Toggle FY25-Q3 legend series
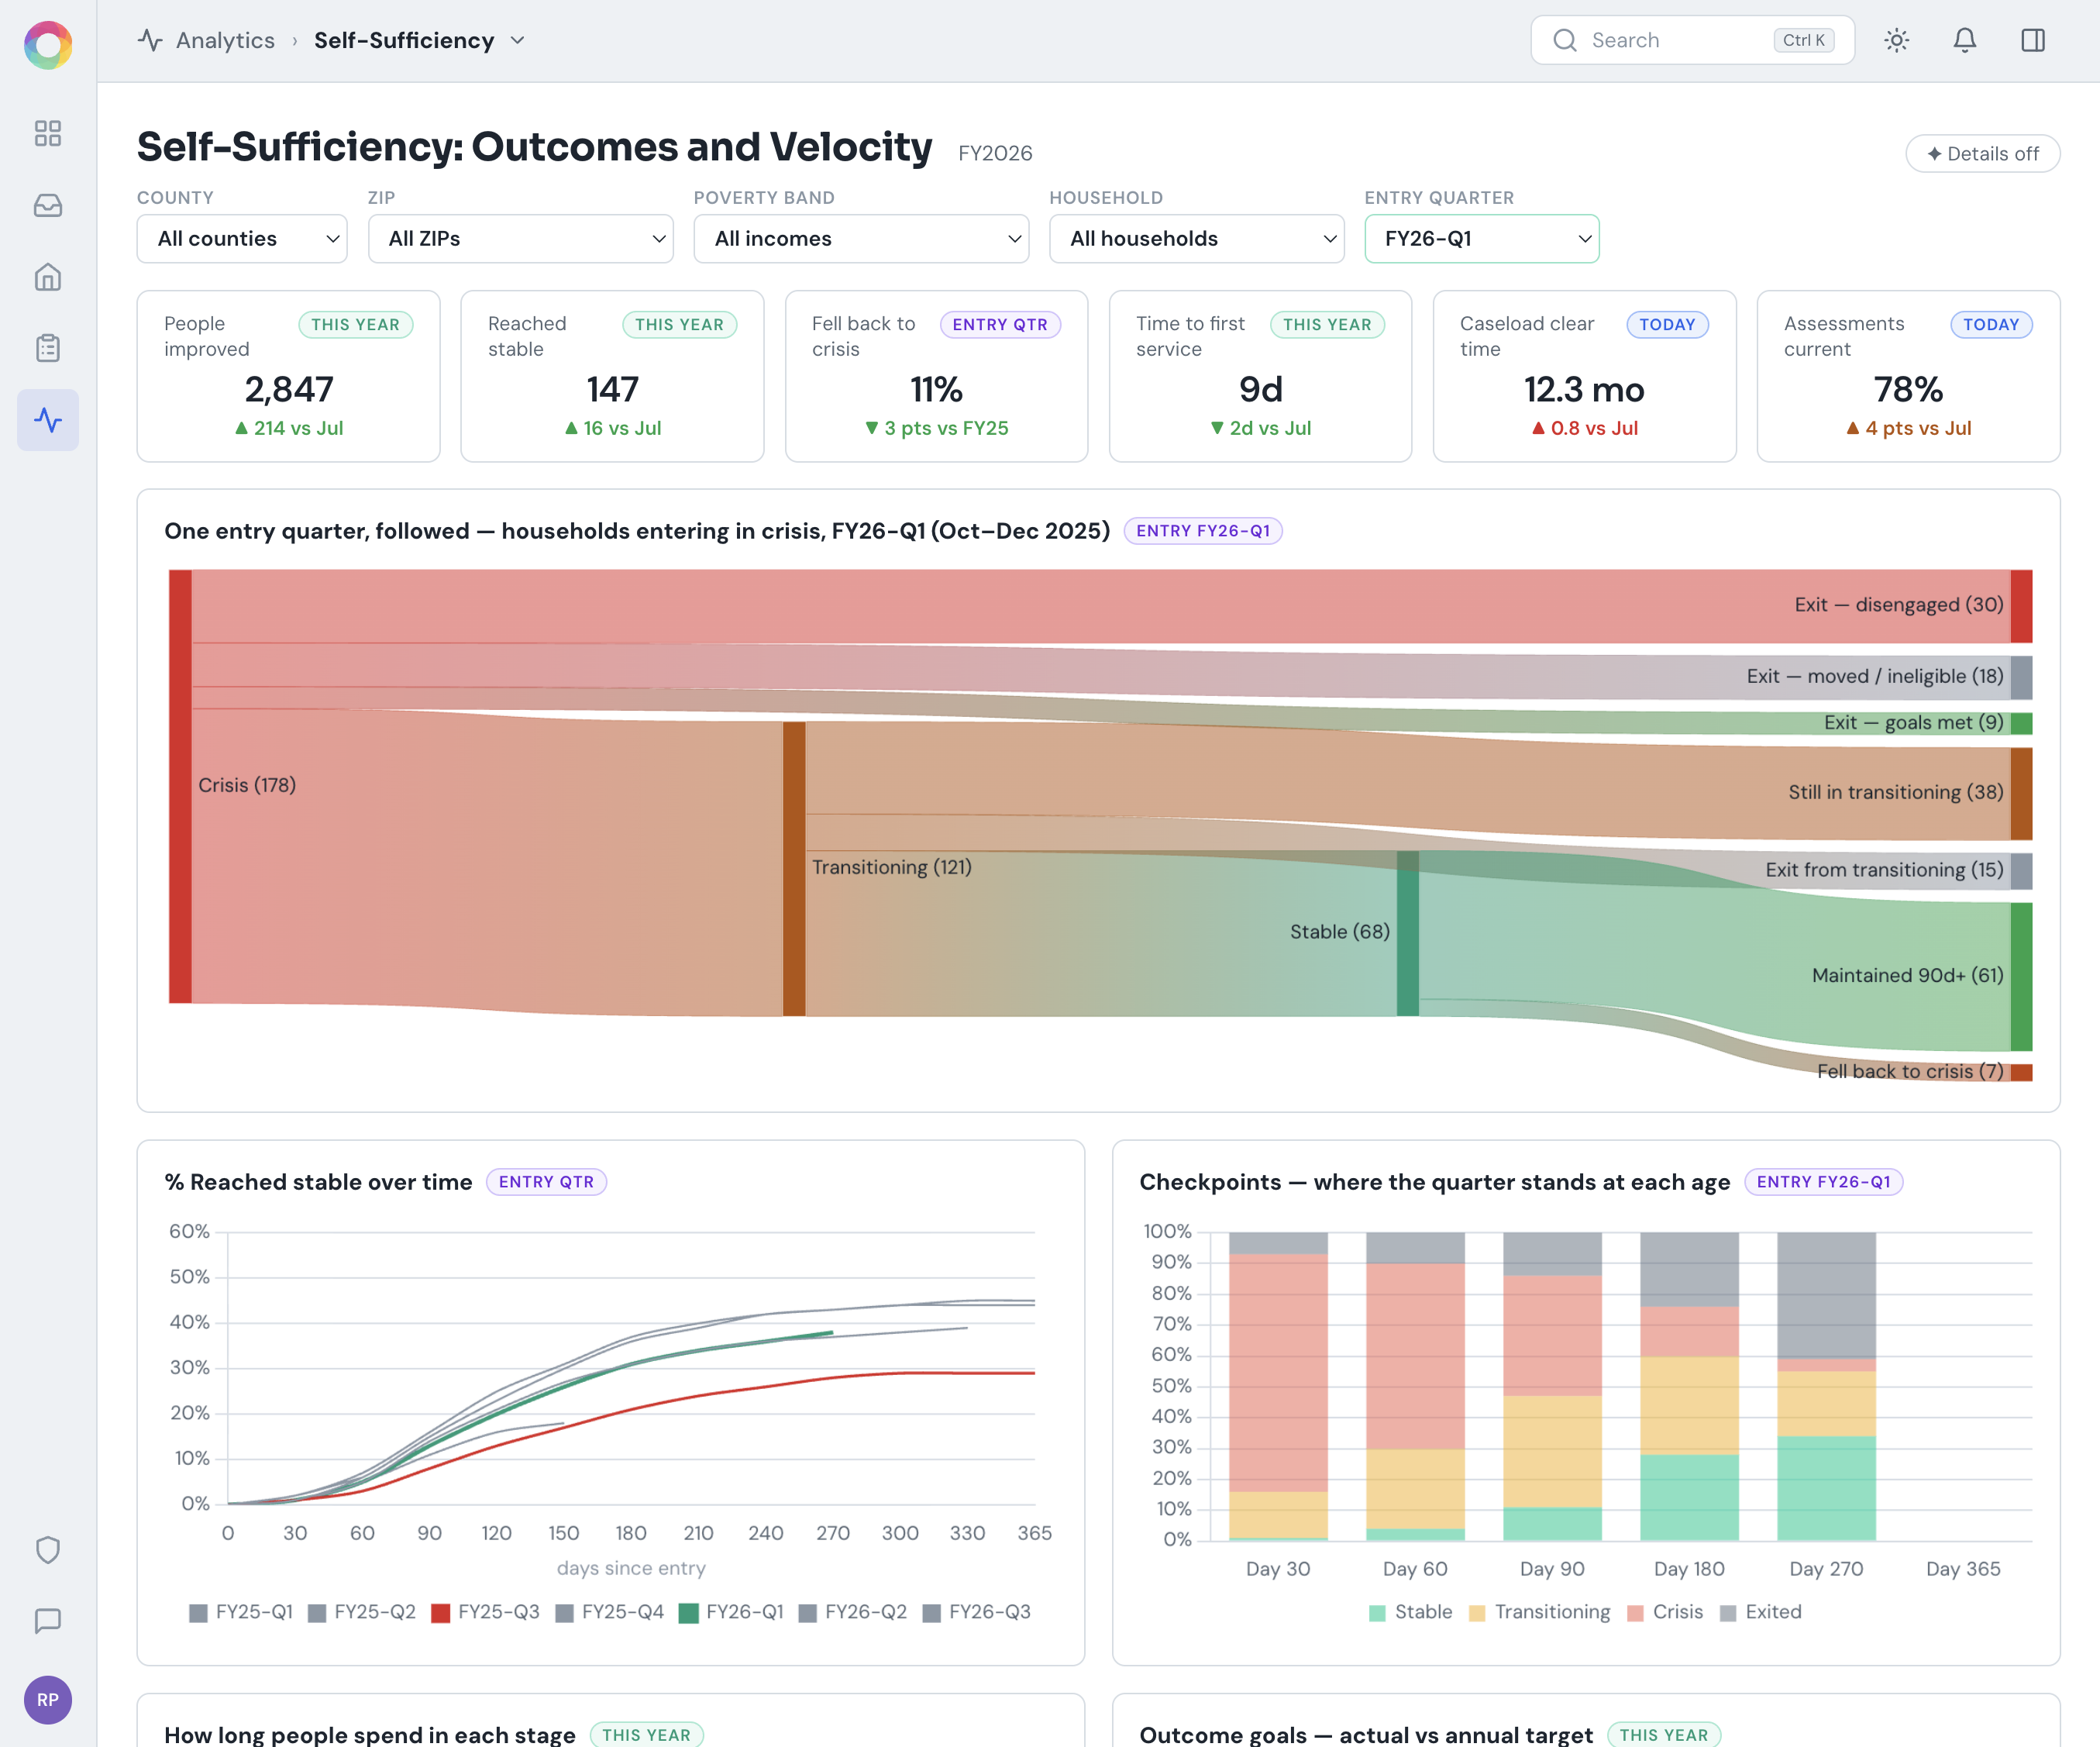Image resolution: width=2100 pixels, height=1747 pixels. (486, 1612)
